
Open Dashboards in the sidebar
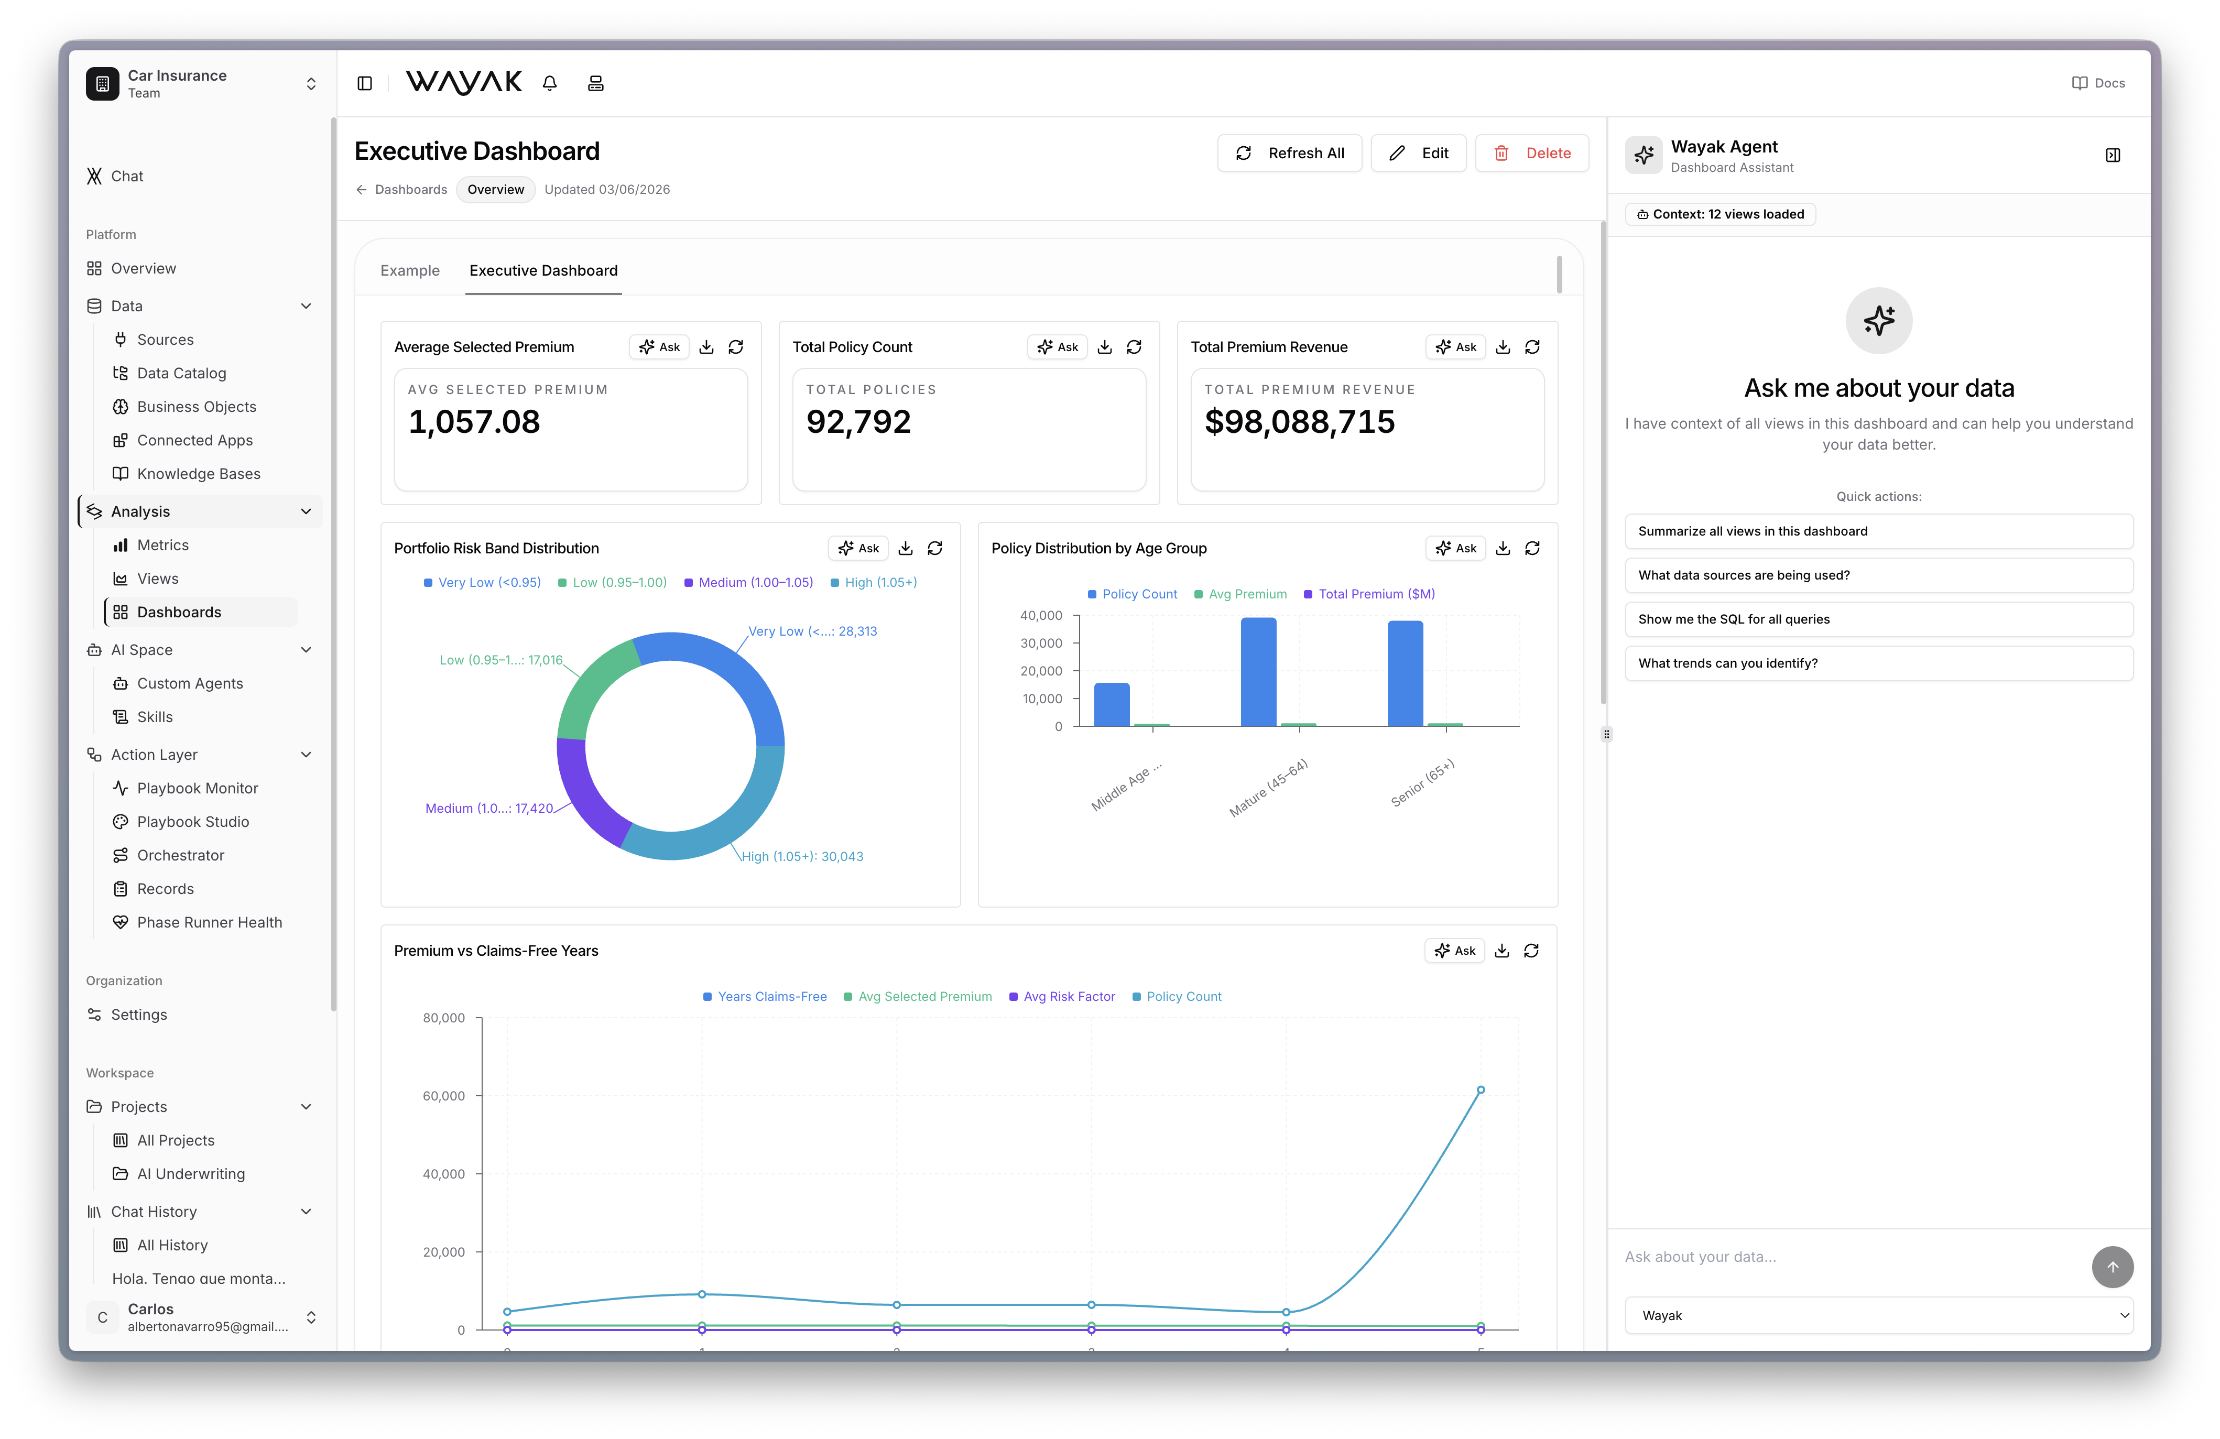click(x=201, y=612)
